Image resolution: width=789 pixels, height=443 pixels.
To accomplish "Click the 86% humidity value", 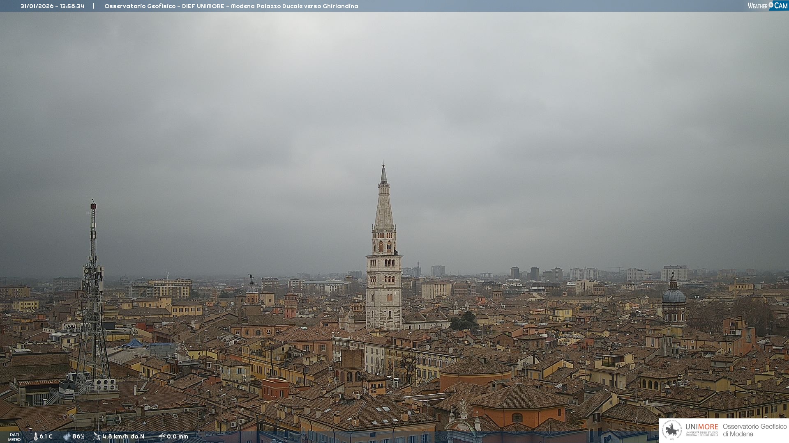I will coord(78,436).
